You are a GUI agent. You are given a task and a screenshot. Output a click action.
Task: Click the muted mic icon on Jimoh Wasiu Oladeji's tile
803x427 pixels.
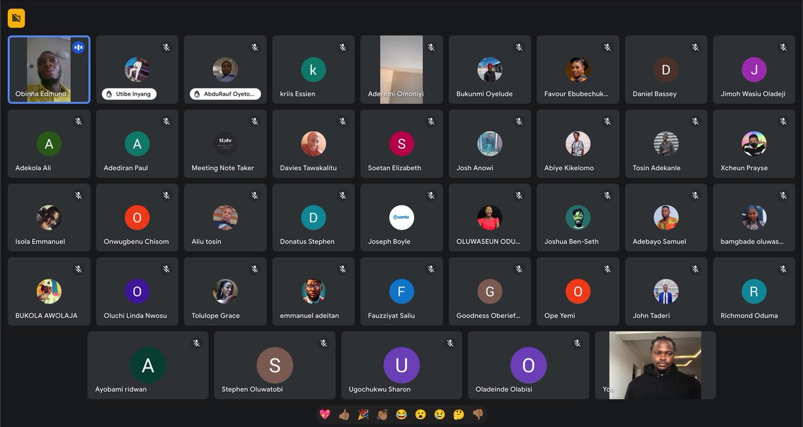(x=784, y=48)
